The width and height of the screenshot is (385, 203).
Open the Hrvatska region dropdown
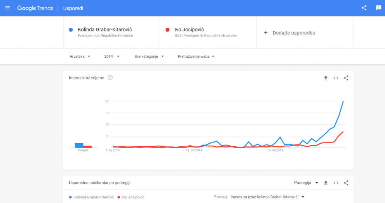(80, 57)
